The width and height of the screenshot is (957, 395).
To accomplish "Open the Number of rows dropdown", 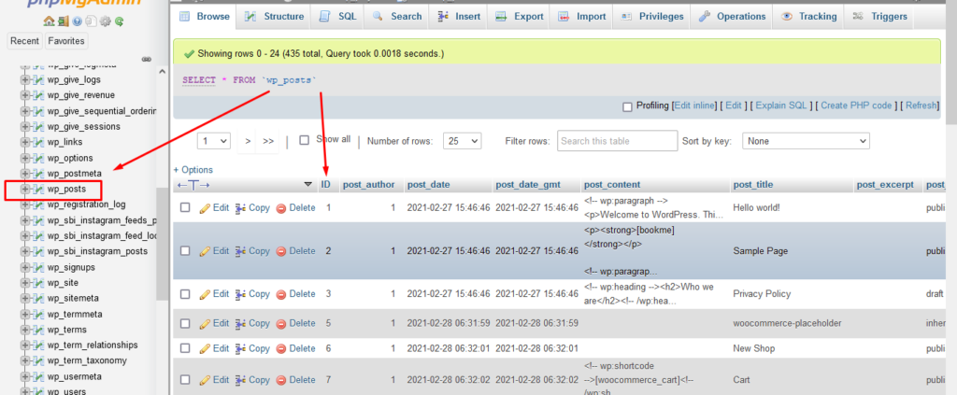I will point(462,141).
